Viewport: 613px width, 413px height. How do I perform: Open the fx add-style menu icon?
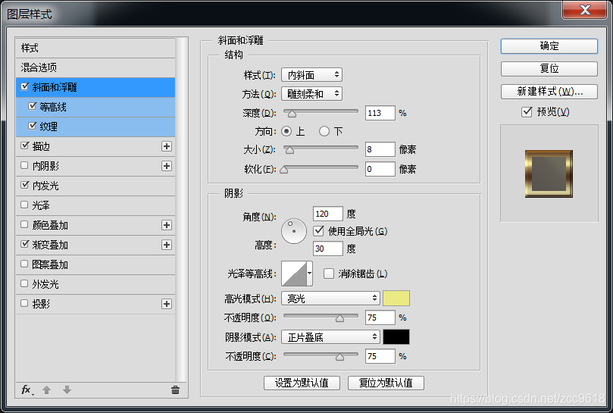pyautogui.click(x=27, y=390)
